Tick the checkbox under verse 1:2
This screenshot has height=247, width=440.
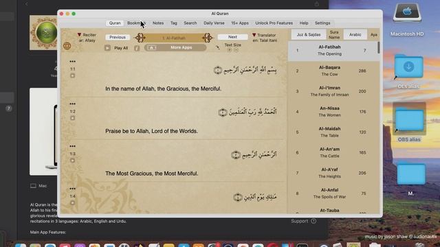click(x=72, y=118)
